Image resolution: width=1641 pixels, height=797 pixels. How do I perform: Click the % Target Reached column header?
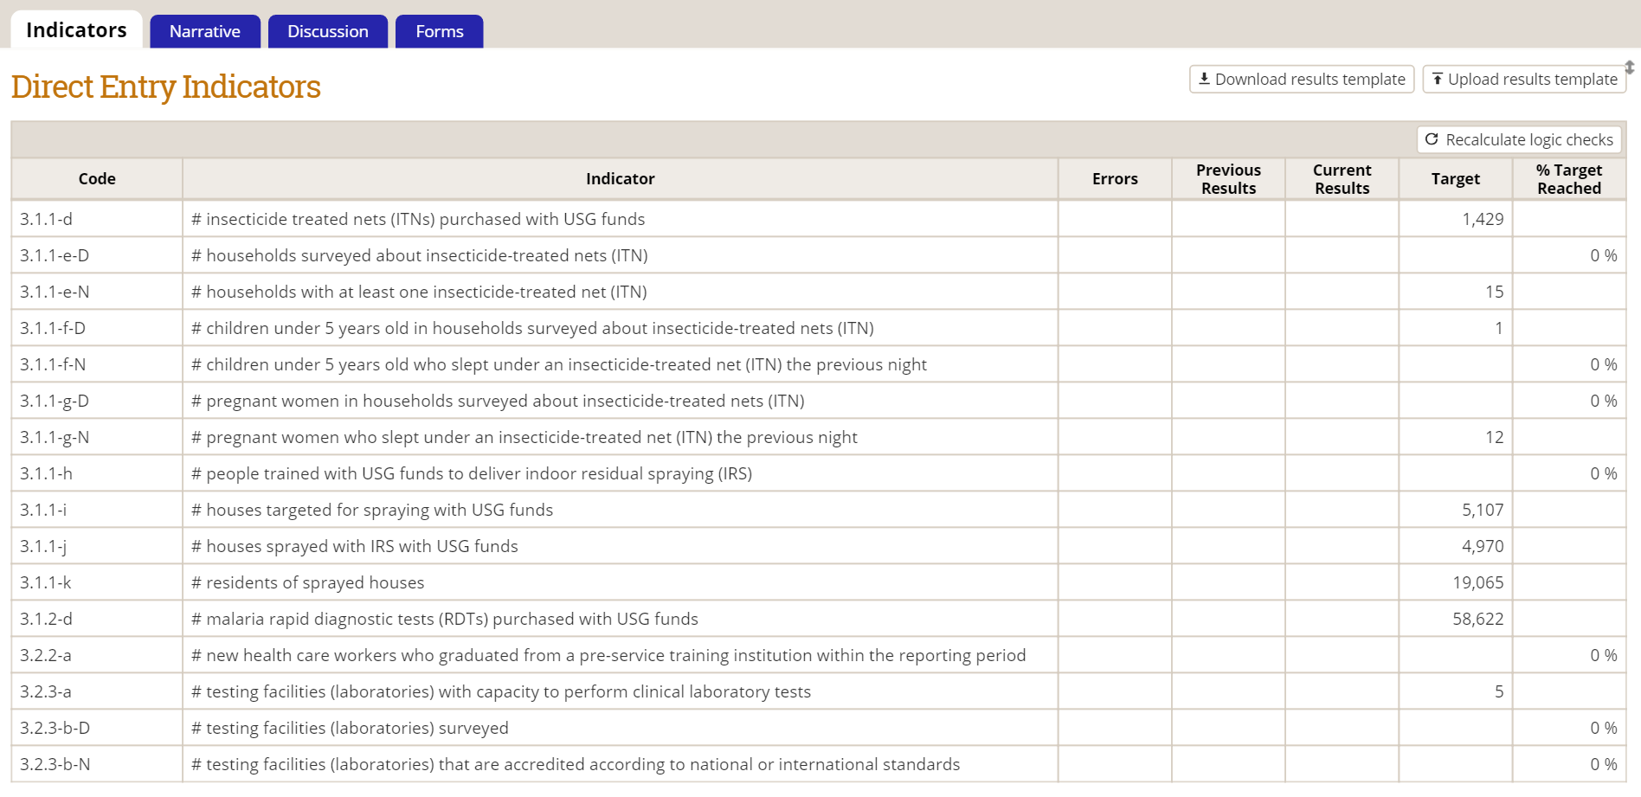[1569, 179]
